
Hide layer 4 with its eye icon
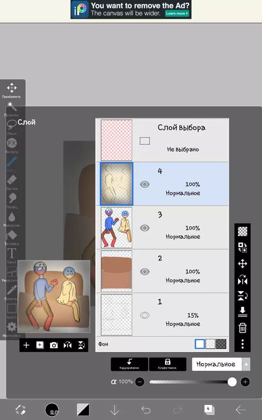click(145, 184)
